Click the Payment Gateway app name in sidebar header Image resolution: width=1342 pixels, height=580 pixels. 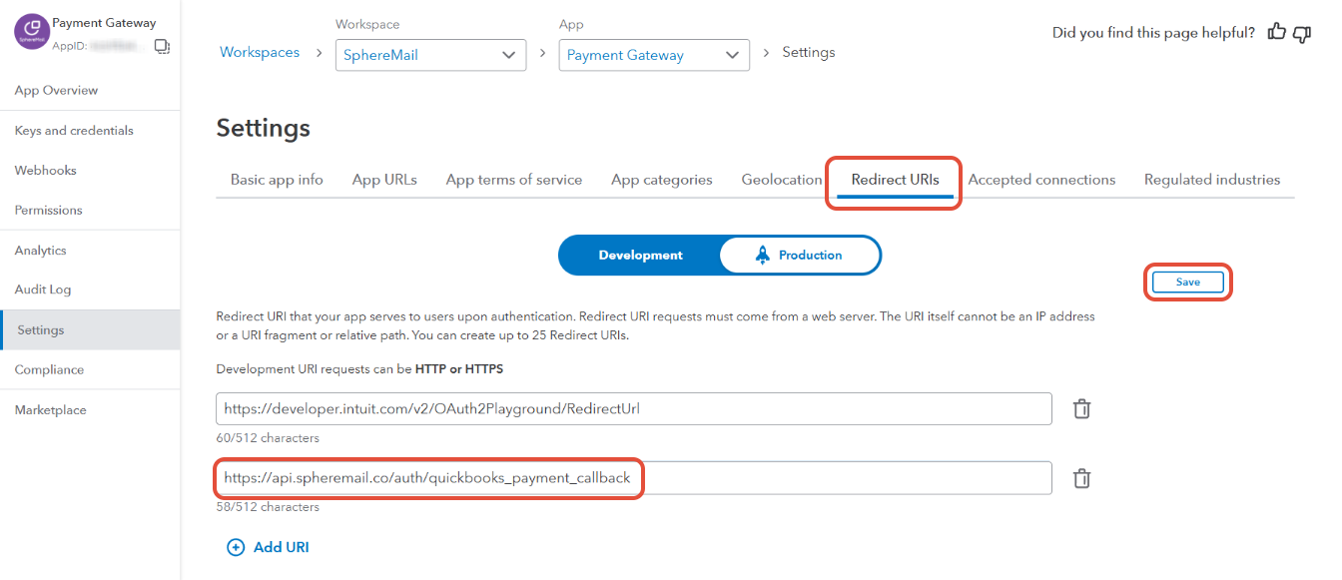click(x=104, y=23)
